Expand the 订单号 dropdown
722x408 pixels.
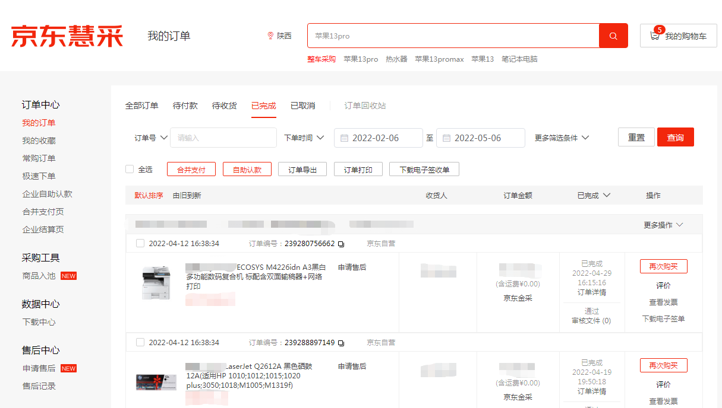[x=152, y=138]
